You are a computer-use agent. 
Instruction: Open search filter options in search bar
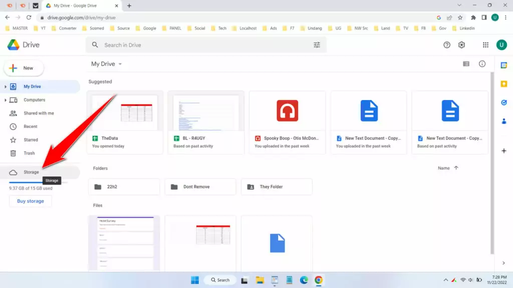(317, 45)
